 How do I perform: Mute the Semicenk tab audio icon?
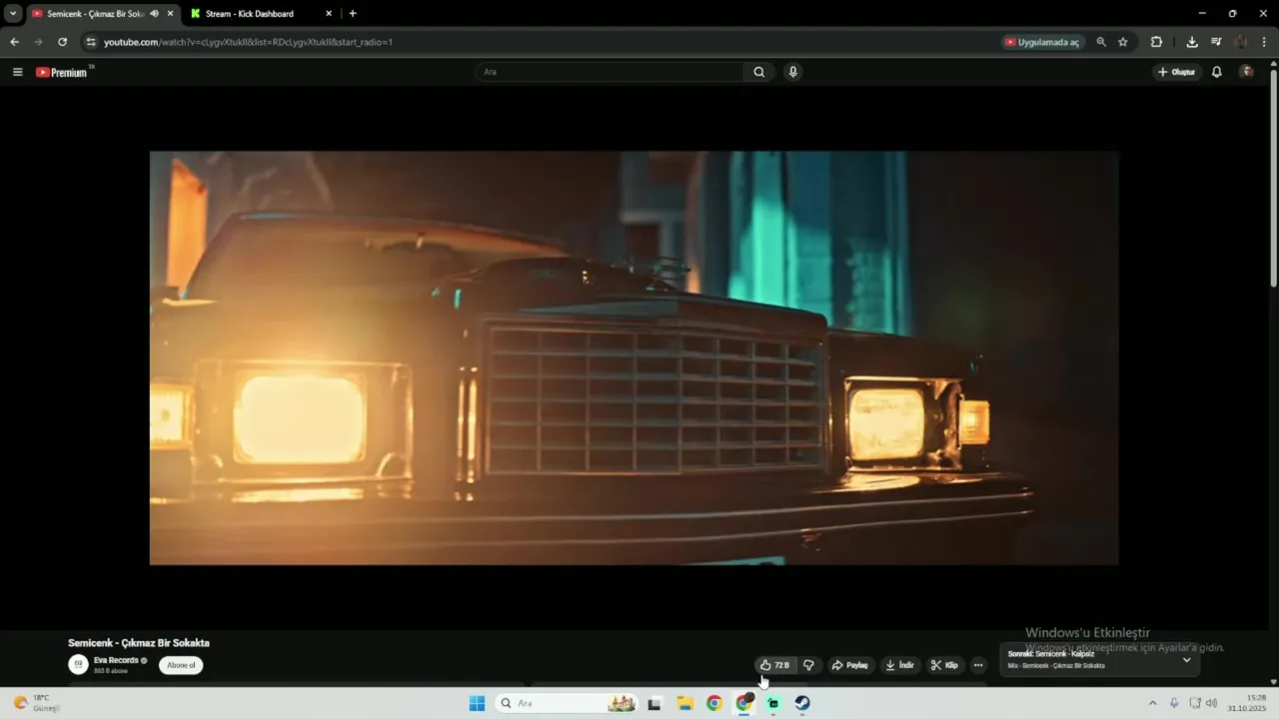[x=154, y=14]
